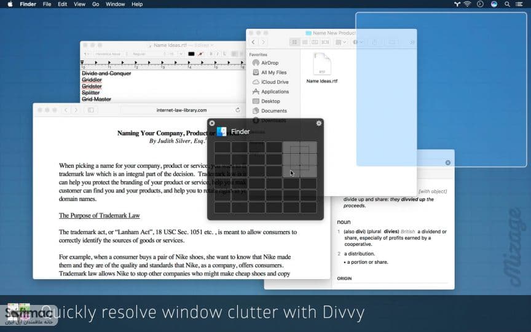Switch Finder to column view

click(315, 42)
